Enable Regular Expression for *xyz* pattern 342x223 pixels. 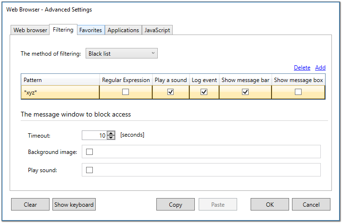[126, 92]
